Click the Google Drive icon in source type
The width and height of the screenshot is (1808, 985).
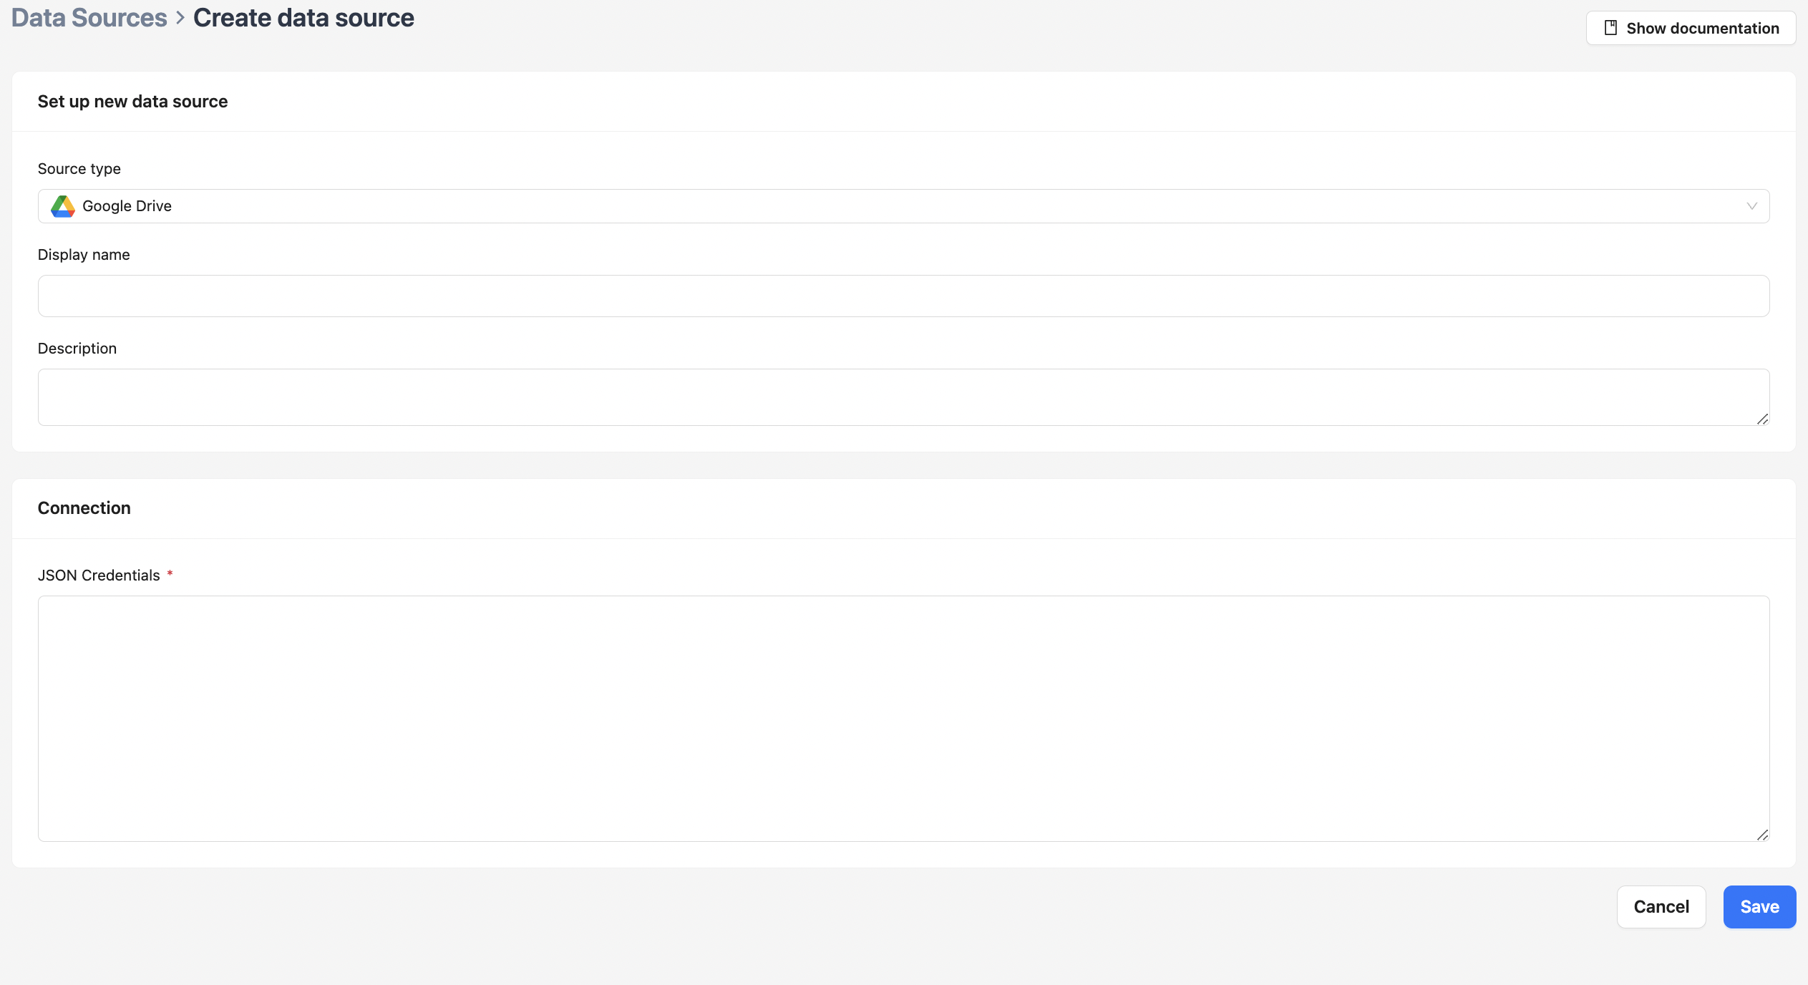pyautogui.click(x=62, y=206)
